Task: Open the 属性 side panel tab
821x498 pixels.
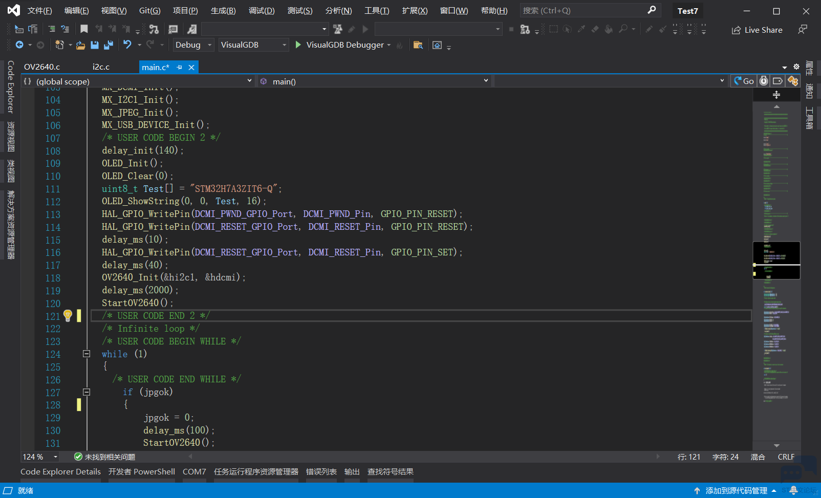Action: (x=809, y=68)
